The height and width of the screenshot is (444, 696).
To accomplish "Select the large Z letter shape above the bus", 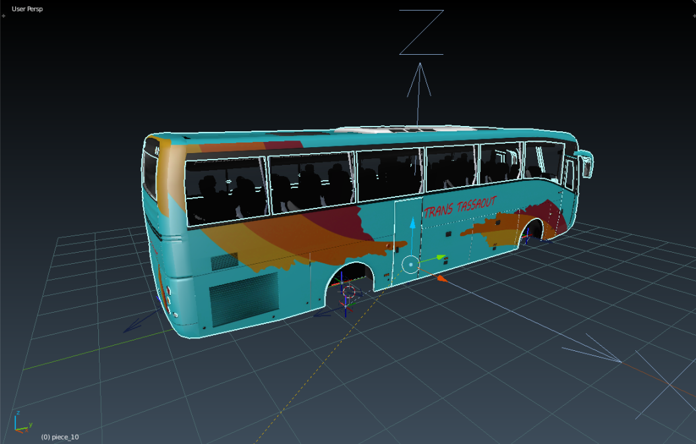I will pos(422,32).
